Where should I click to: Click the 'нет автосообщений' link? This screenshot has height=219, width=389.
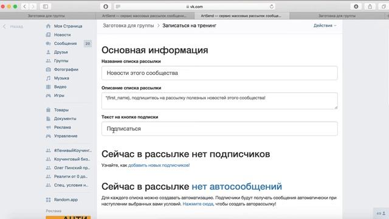pos(236,187)
